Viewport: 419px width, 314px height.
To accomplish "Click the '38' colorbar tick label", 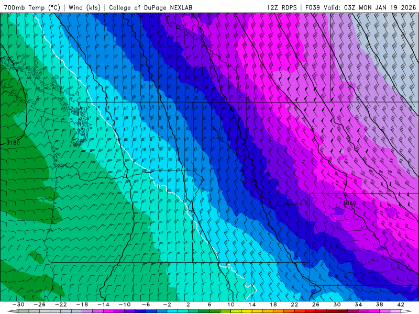I will pyautogui.click(x=379, y=305).
